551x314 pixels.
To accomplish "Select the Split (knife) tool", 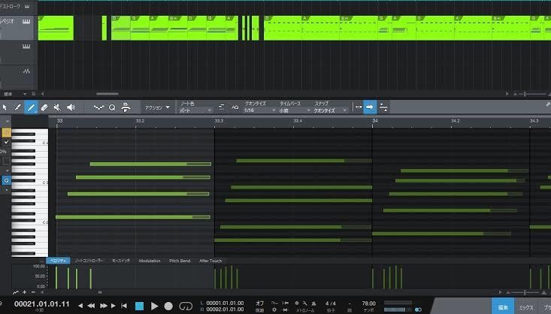I will (17, 107).
